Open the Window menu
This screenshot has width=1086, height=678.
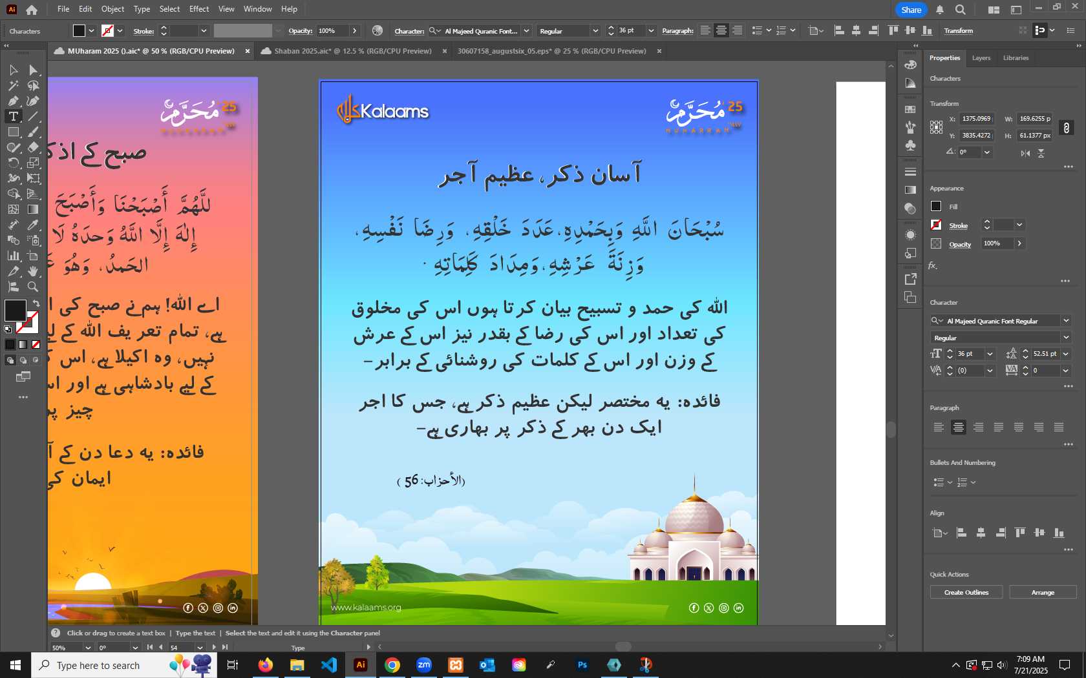point(257,9)
